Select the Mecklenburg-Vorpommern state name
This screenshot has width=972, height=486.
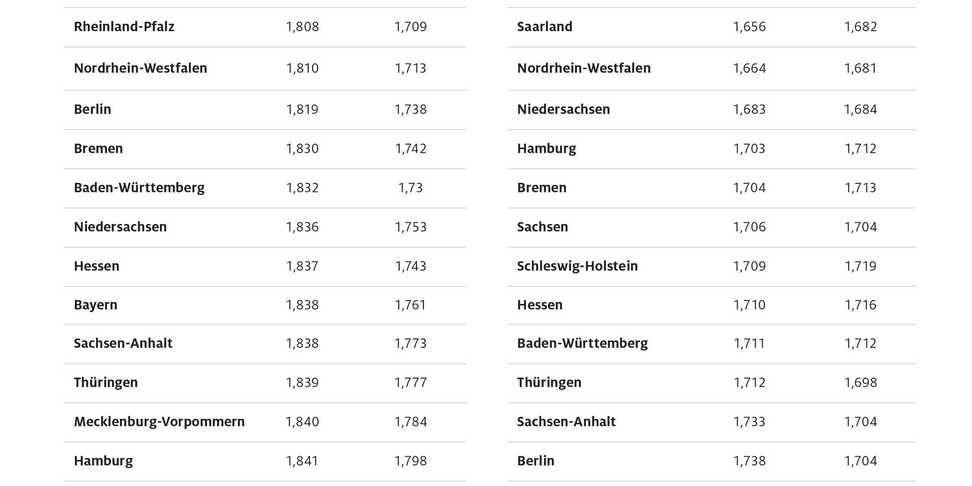click(x=159, y=422)
